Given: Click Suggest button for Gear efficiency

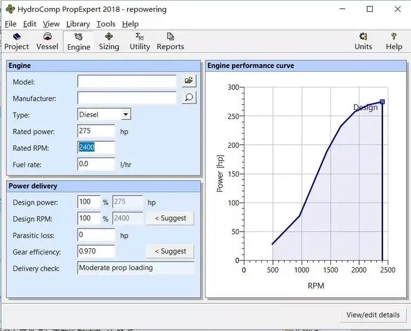Looking at the screenshot, I should point(170,251).
